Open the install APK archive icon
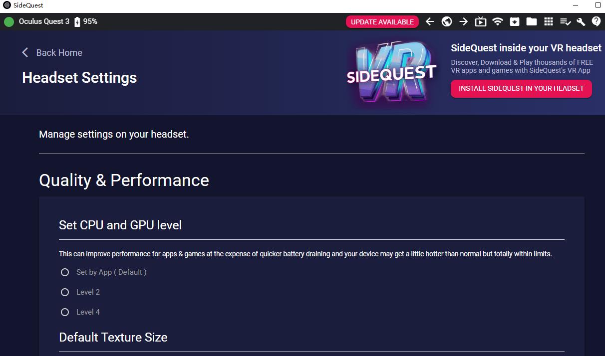This screenshot has width=605, height=356. click(x=514, y=21)
